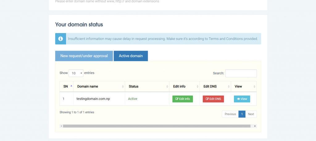Image resolution: width=316 pixels, height=141 pixels.
Task: Sort by View column header
Action: click(x=244, y=87)
